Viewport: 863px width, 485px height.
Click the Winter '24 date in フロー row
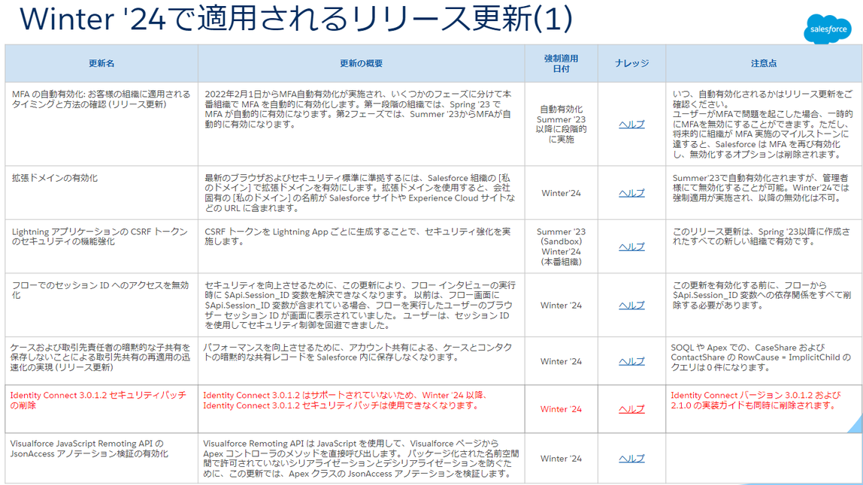561,305
